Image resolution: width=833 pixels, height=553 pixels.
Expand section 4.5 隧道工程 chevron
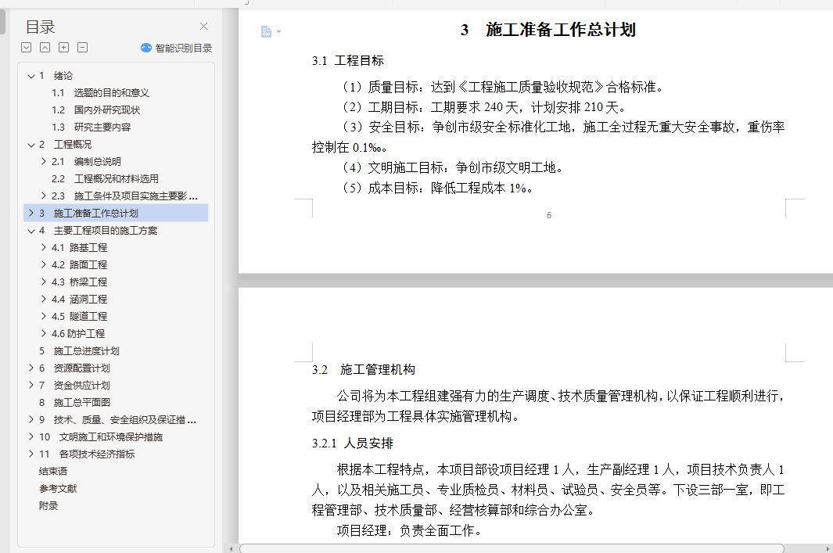tap(44, 315)
